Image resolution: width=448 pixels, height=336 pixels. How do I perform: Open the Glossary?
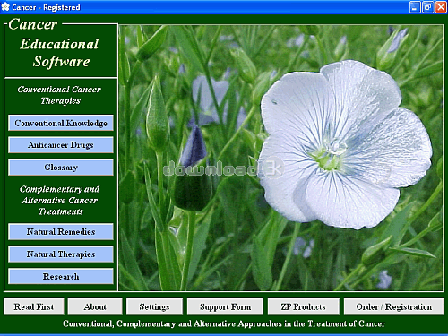61,168
